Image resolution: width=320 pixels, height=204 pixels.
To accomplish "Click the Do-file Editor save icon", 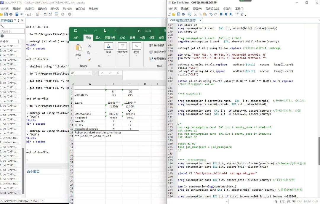I will tap(178, 14).
